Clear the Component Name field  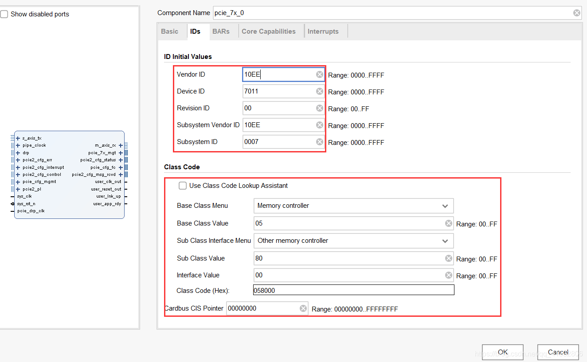576,13
